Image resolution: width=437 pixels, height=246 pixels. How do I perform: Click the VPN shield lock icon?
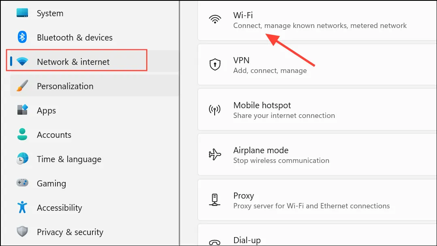point(215,64)
